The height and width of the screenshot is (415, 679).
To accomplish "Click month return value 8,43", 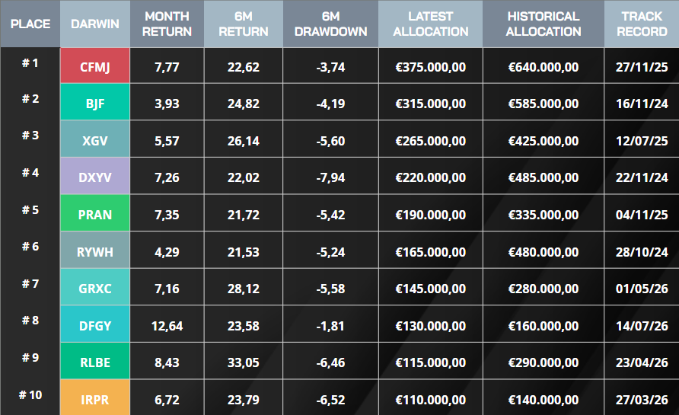I will click(167, 362).
